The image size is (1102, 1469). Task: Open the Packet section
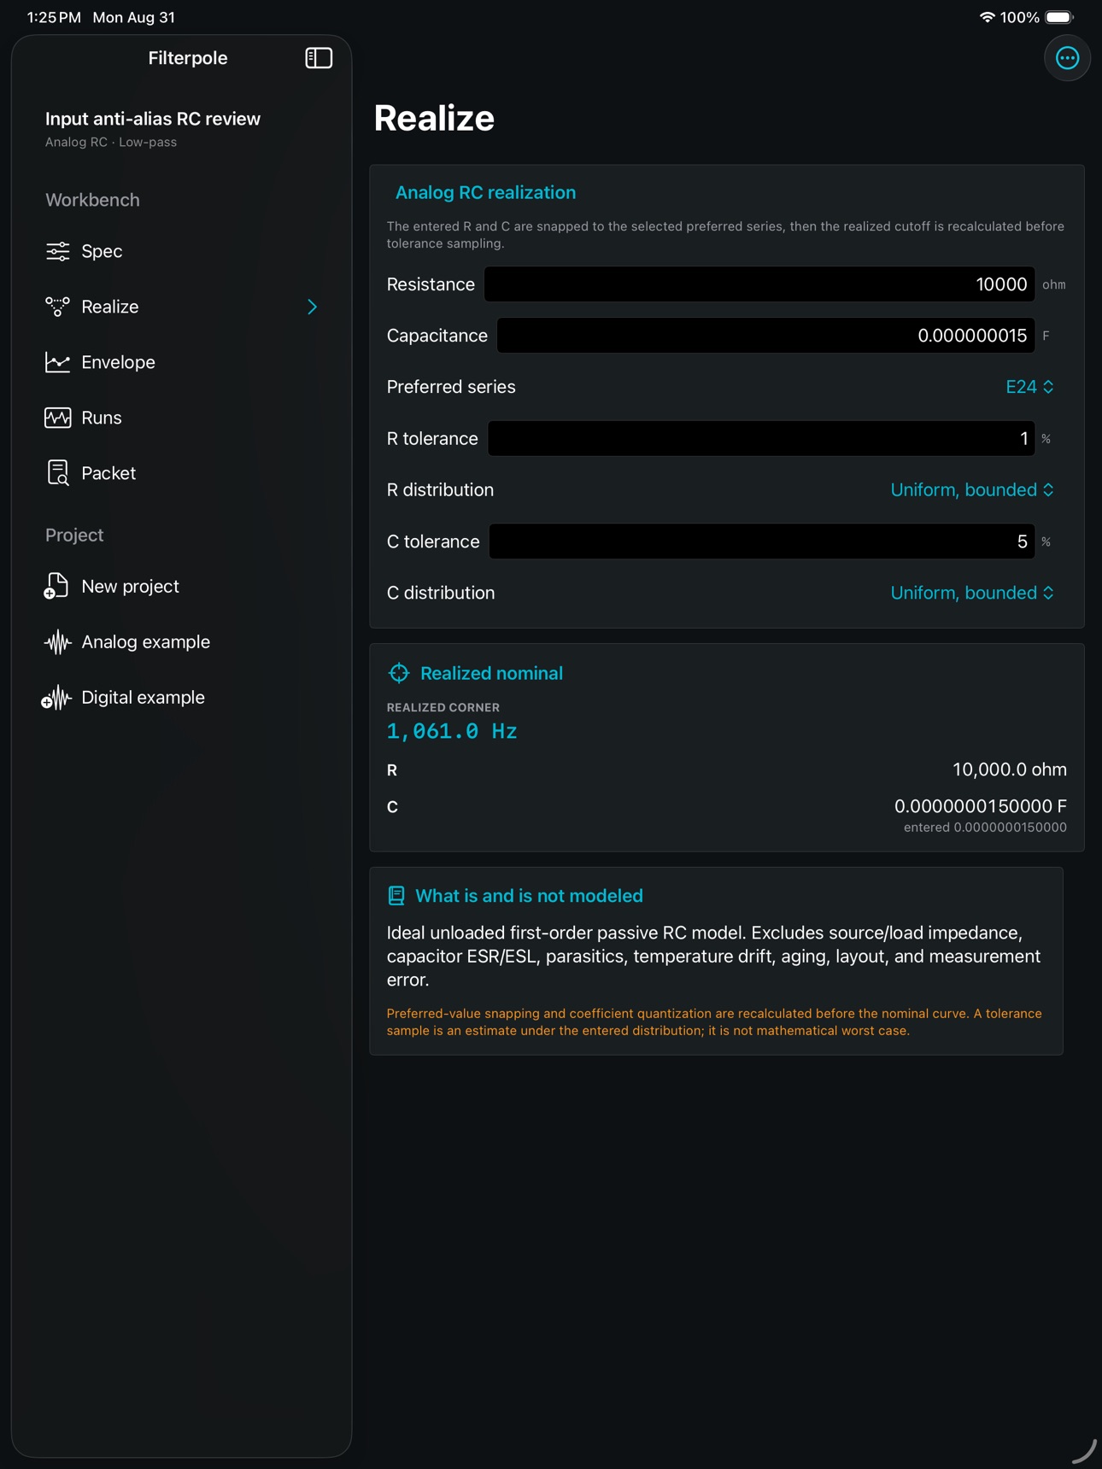point(182,473)
